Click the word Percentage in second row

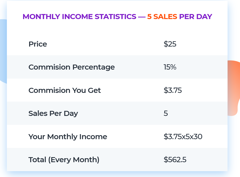pyautogui.click(x=94, y=67)
